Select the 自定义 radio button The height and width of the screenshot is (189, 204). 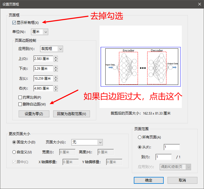(x=14, y=152)
